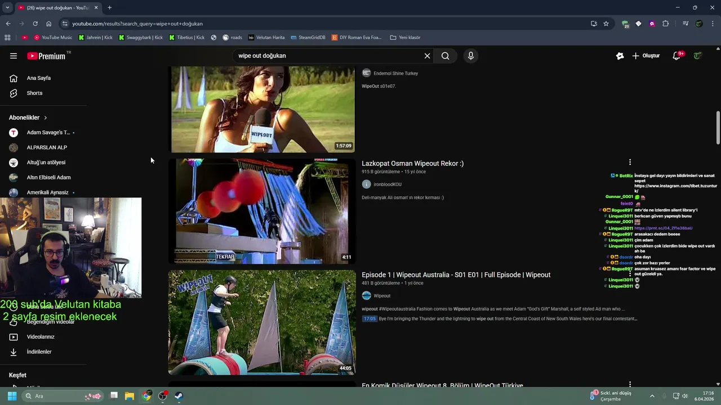Open Tibetius | Kick bookmark
The height and width of the screenshot is (405, 721).
(186, 38)
